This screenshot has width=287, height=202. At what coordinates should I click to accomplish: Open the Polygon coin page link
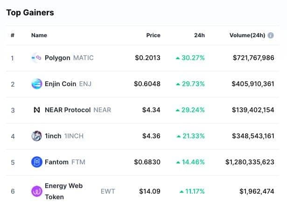coord(57,58)
